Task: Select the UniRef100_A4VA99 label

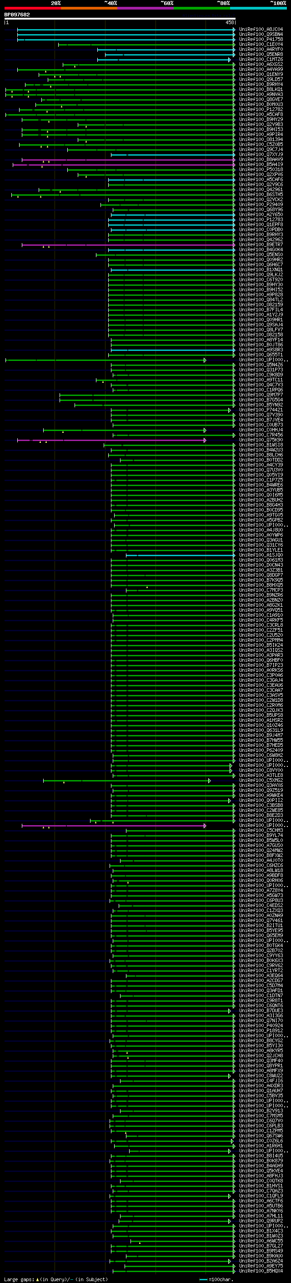Action: pyautogui.click(x=261, y=69)
